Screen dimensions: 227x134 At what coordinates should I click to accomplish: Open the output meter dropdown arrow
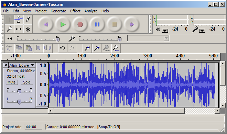(x=165, y=31)
